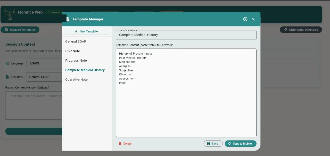
Task: Click the Manage Templates document icon
Action: 6,30
